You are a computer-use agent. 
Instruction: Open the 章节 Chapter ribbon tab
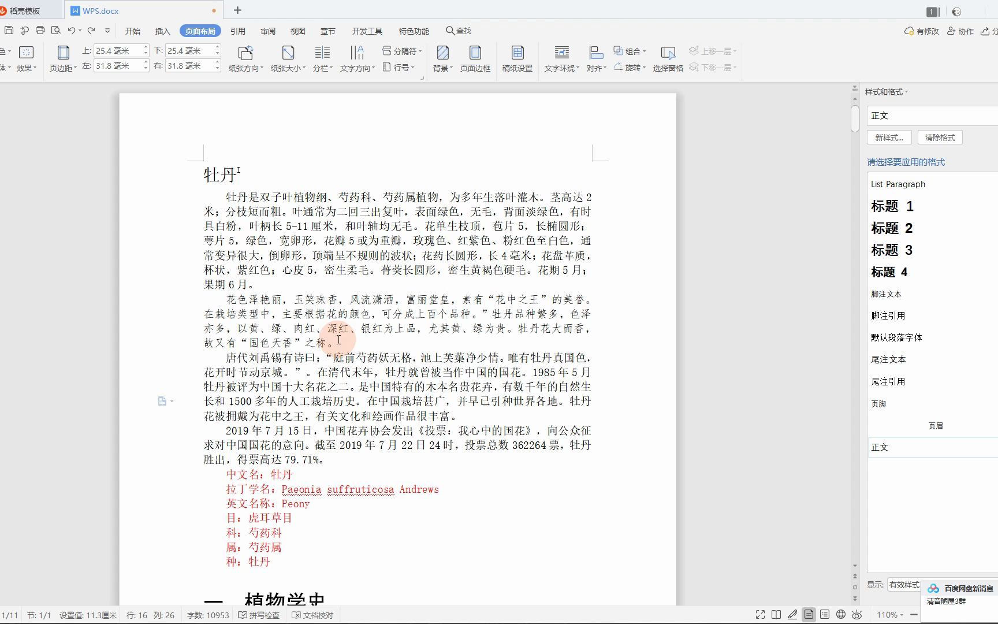(x=328, y=31)
